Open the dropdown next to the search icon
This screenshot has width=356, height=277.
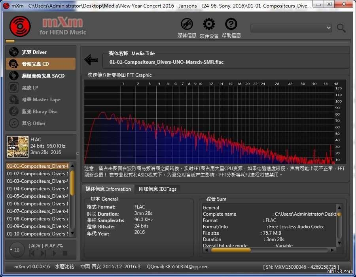(328, 28)
